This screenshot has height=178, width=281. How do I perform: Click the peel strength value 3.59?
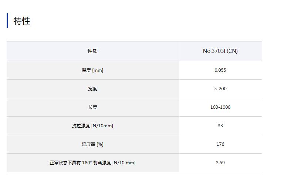point(220,163)
